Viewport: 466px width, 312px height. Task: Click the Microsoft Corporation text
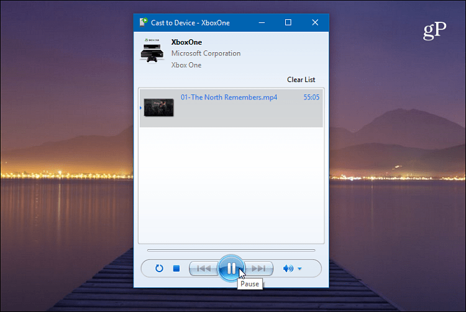pyautogui.click(x=206, y=53)
